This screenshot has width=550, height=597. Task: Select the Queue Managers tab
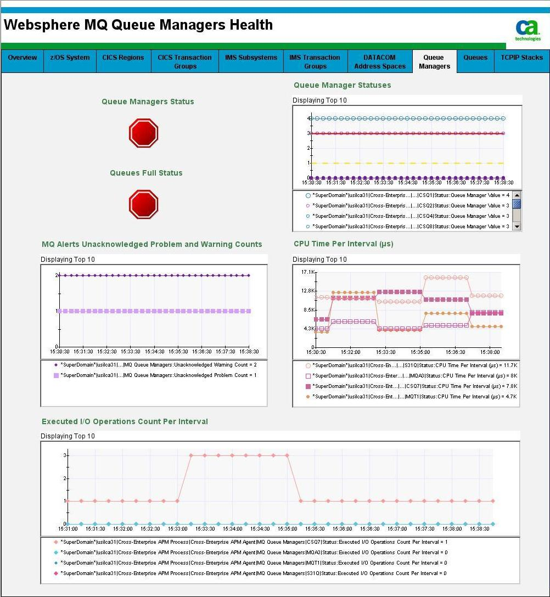pos(434,61)
